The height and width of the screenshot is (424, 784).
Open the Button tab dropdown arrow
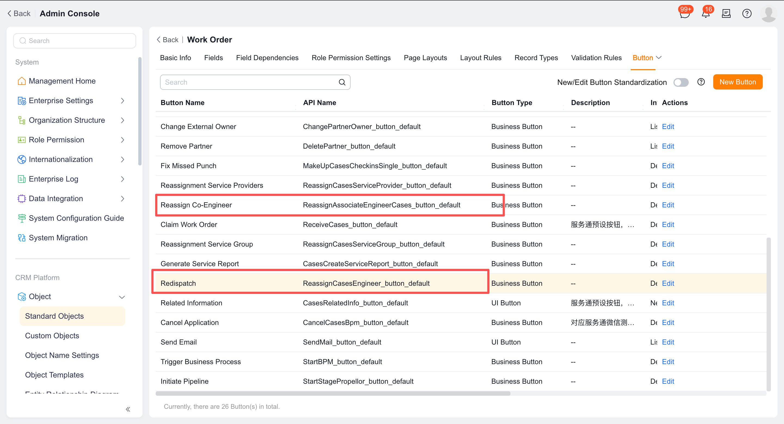click(x=659, y=58)
